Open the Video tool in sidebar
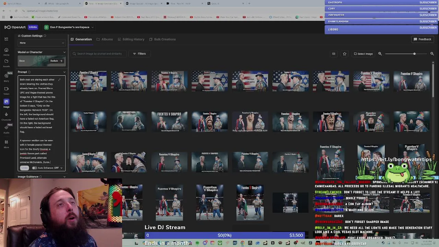The image size is (439, 247). coord(6,90)
